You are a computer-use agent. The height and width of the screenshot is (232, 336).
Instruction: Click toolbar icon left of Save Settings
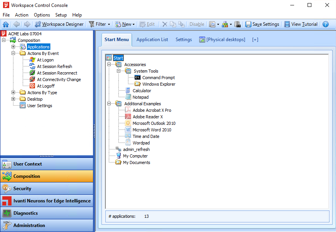(238, 24)
